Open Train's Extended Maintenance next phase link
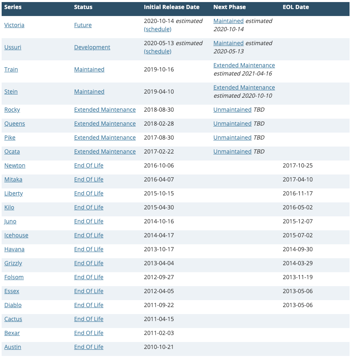This screenshot has height=358, width=352. tap(244, 65)
